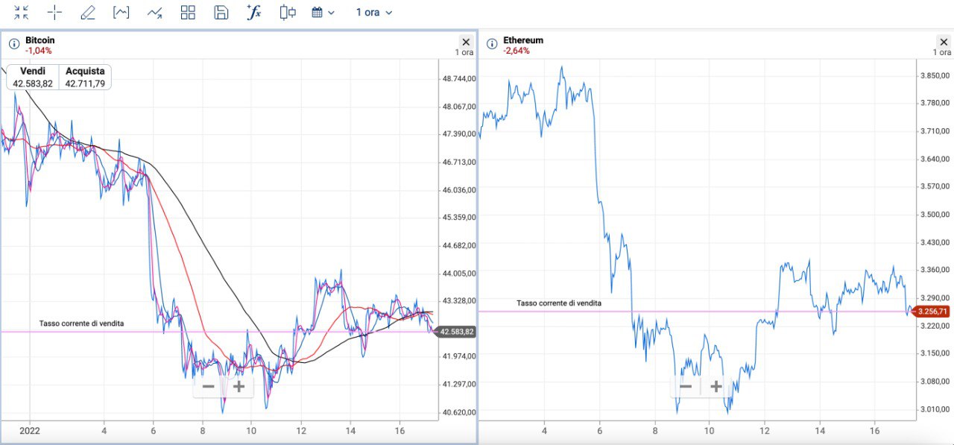Click the Ethereum chart title

(x=523, y=40)
